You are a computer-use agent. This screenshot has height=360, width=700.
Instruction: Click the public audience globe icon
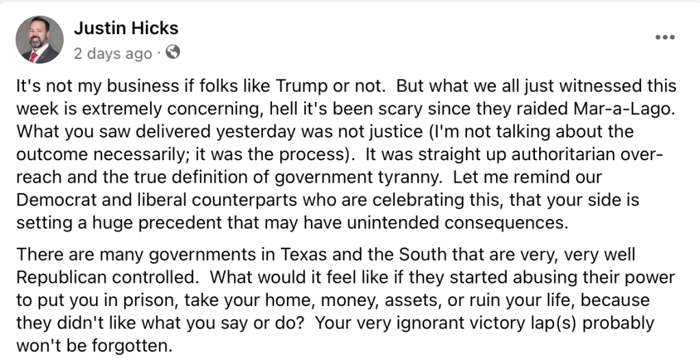(173, 52)
